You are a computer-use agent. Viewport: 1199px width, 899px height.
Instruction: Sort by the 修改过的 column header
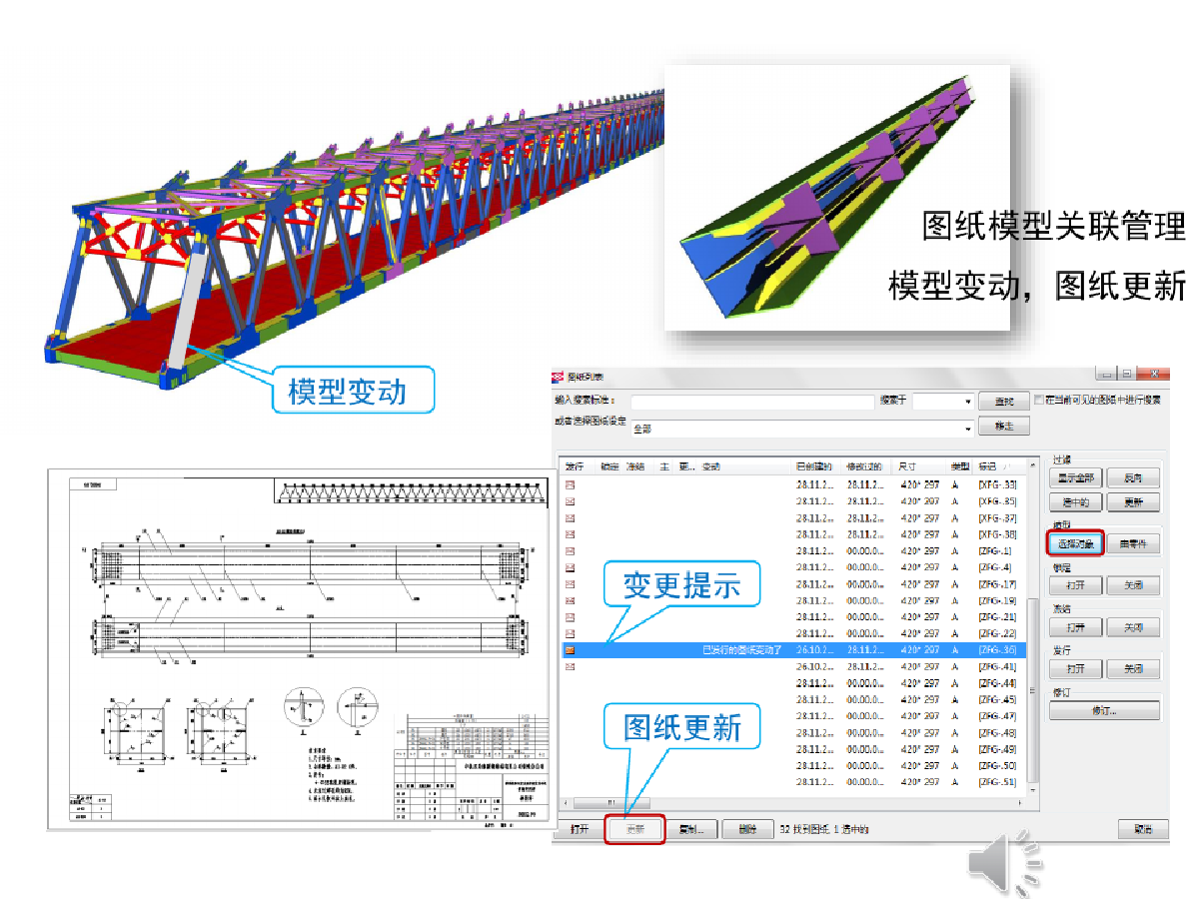(864, 466)
